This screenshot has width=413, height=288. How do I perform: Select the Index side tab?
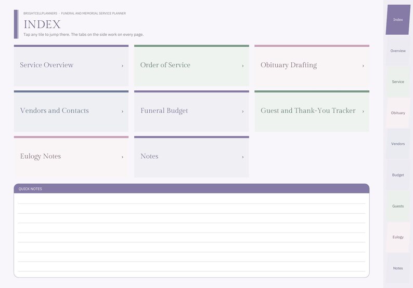point(398,20)
